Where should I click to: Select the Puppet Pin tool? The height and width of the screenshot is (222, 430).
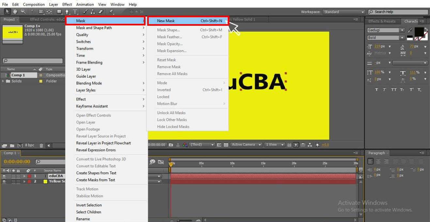[111, 12]
